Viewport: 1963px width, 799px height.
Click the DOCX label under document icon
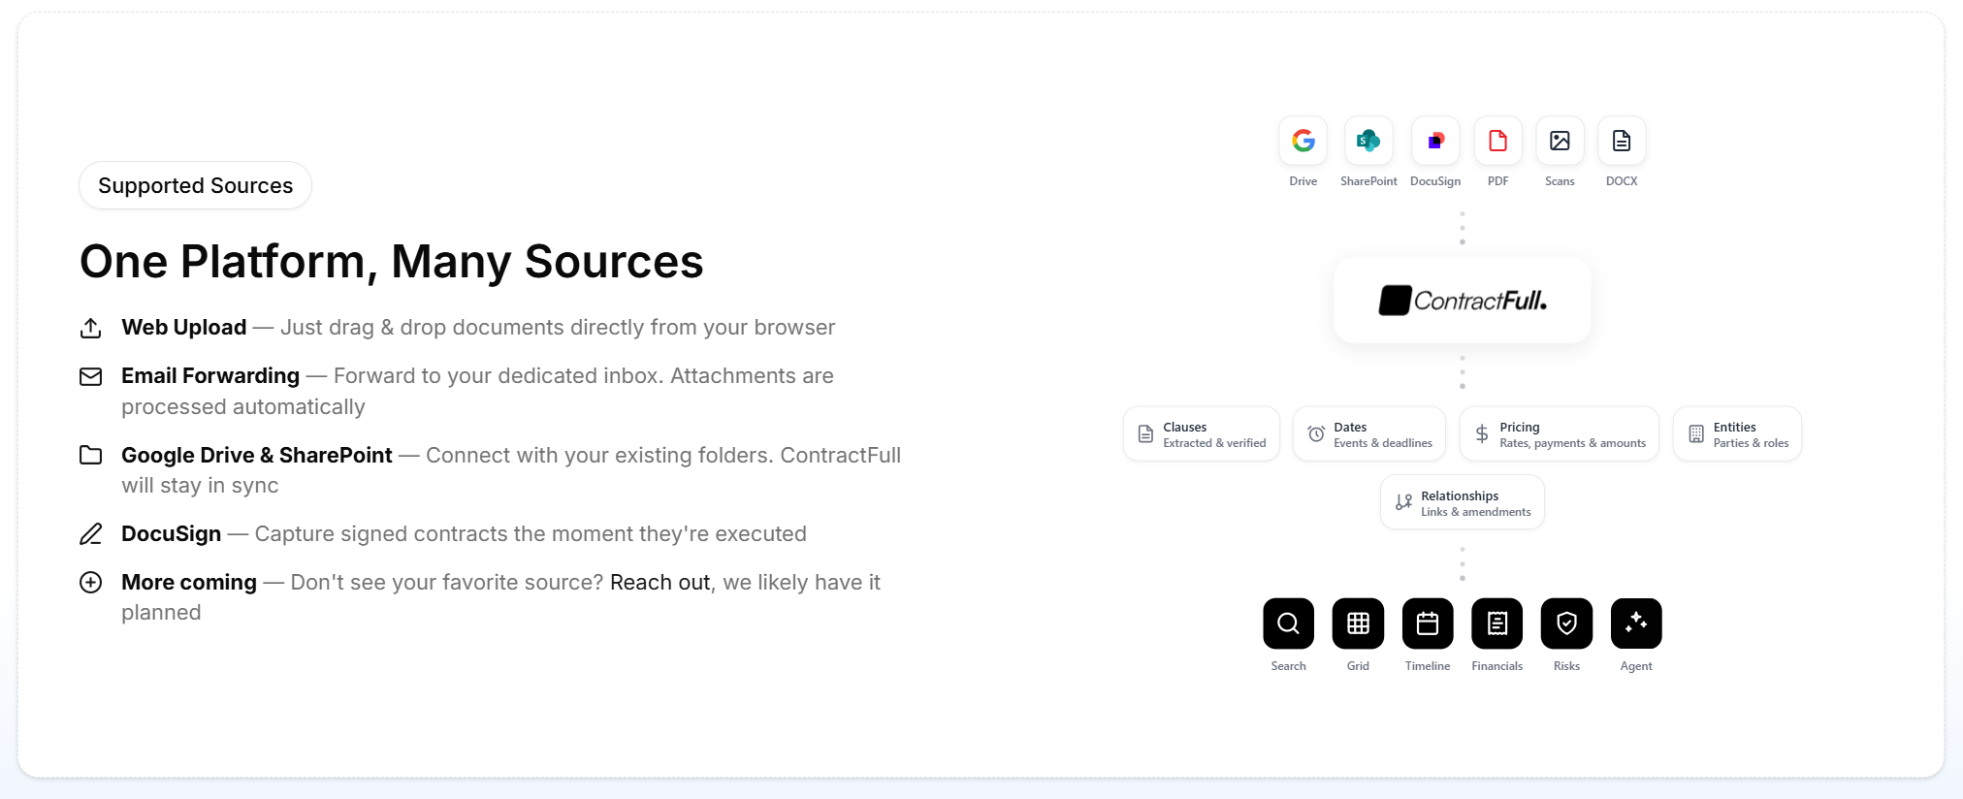(x=1622, y=181)
